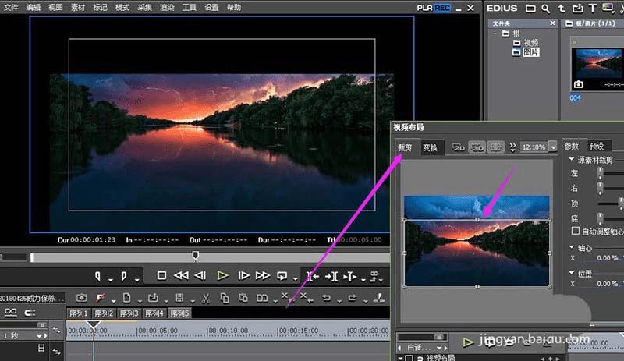Click the 轴心 X value field
This screenshot has height=361, width=624.
click(x=608, y=258)
